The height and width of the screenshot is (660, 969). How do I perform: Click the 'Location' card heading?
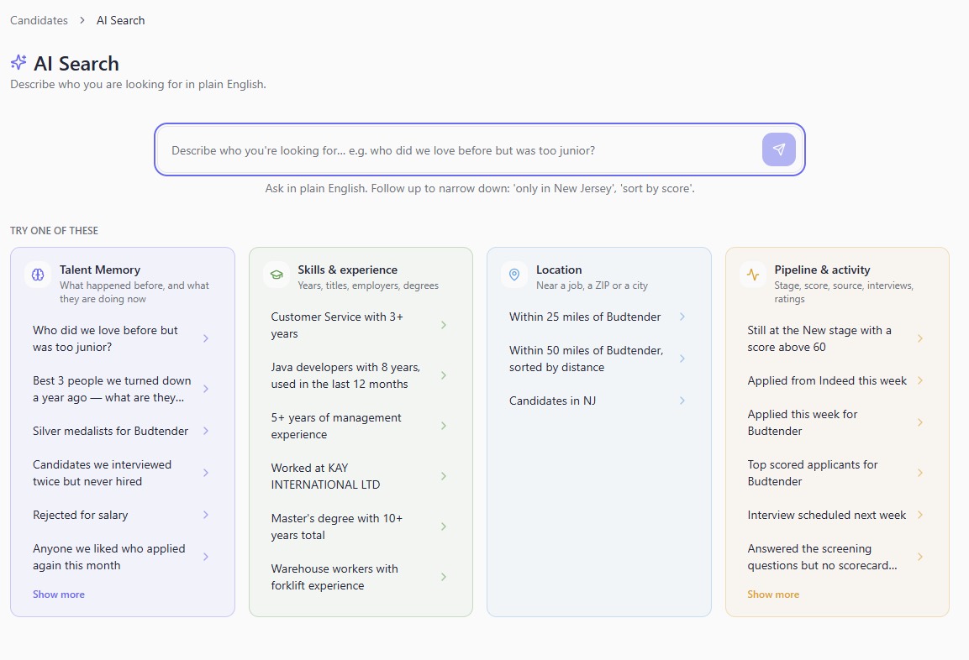(559, 270)
